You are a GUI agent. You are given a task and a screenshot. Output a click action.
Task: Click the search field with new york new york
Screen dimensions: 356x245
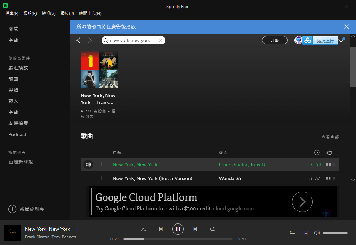point(133,40)
